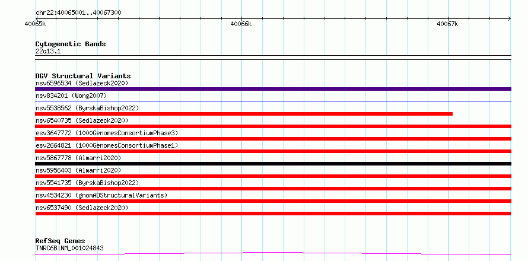Click the 40067k ruler label
528x261 pixels.
point(447,24)
